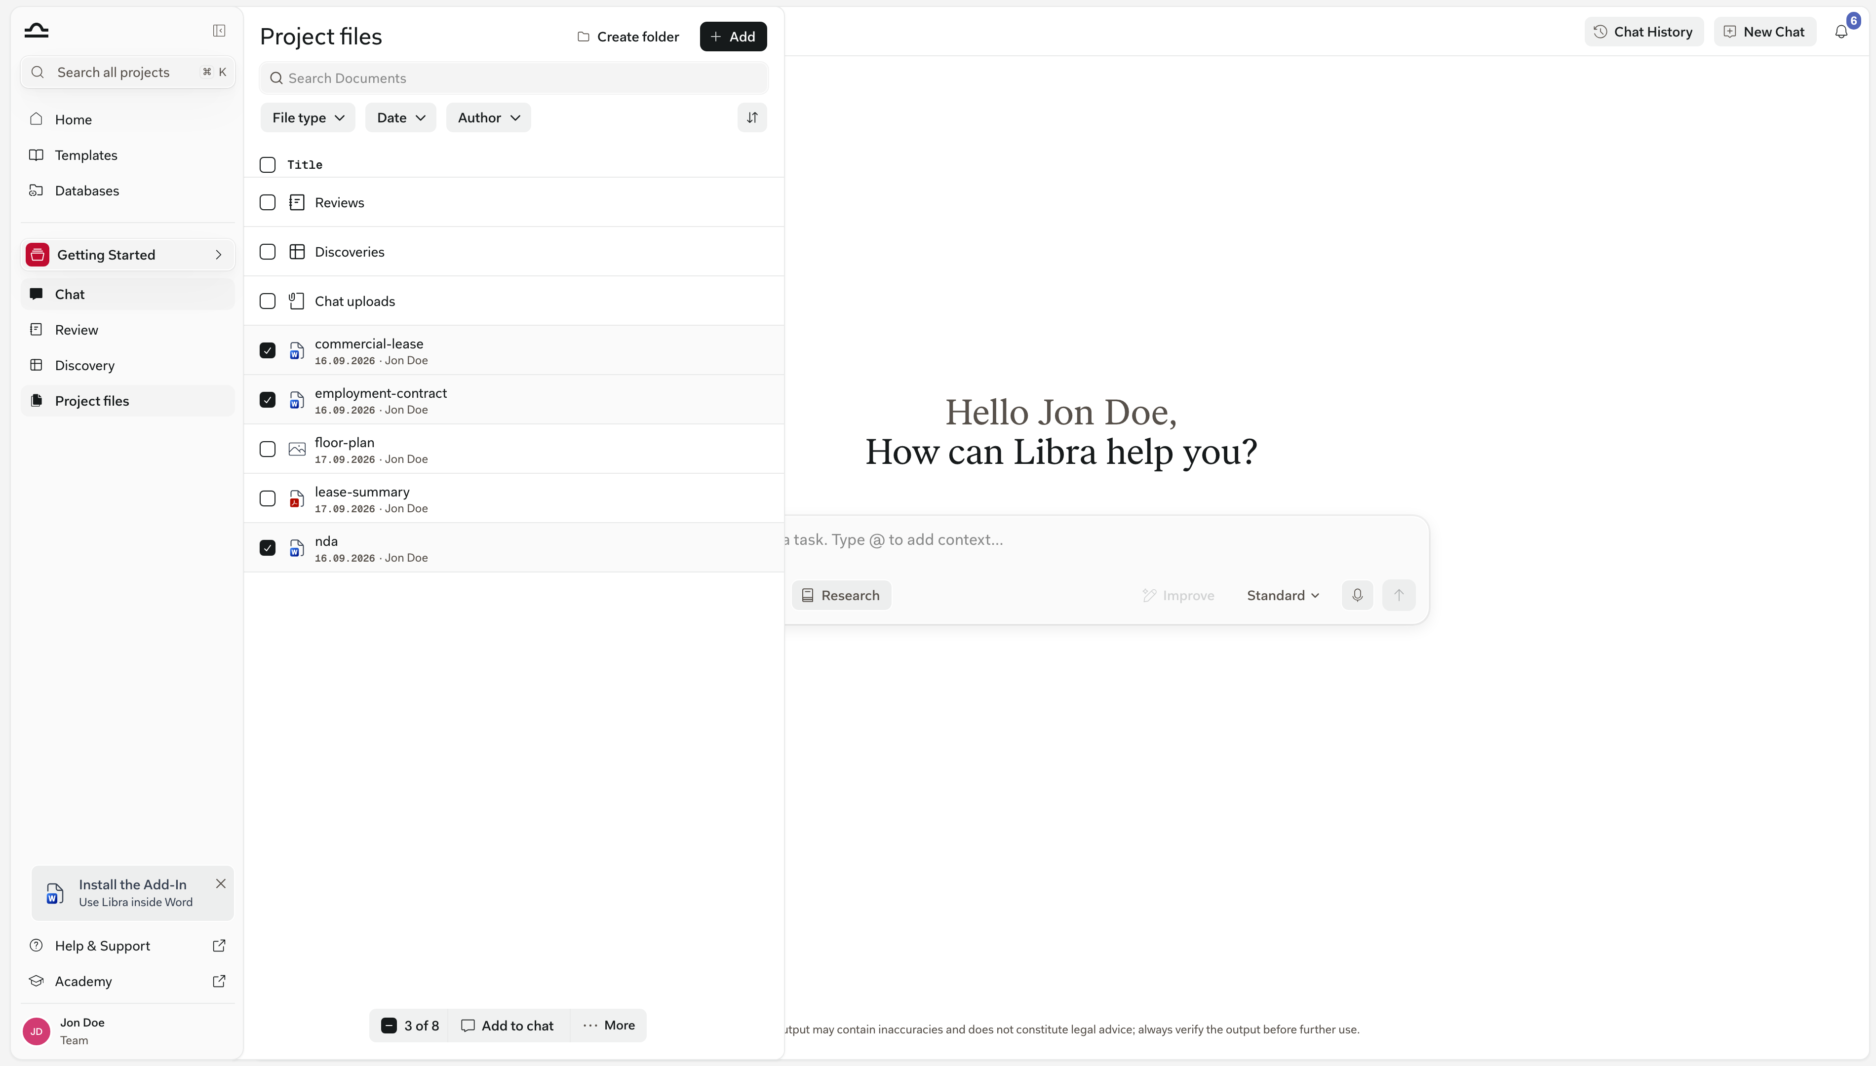Open notifications bell icon

click(1841, 32)
